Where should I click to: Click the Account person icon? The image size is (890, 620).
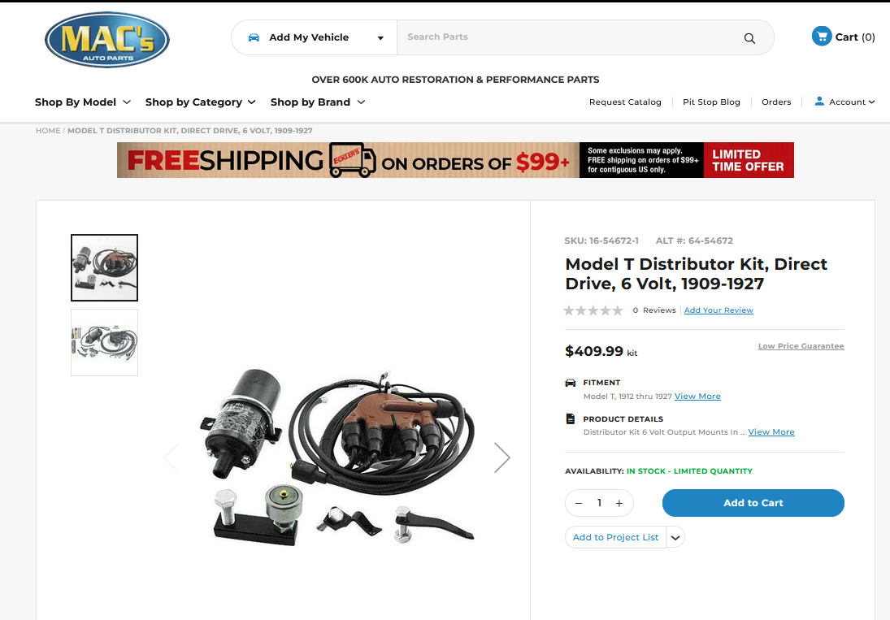pos(819,101)
